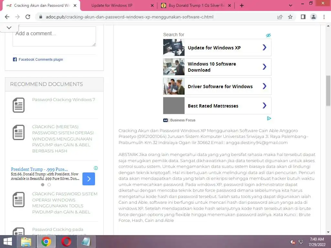
Task: Close the Update for Windows XP tab
Action: [152, 6]
